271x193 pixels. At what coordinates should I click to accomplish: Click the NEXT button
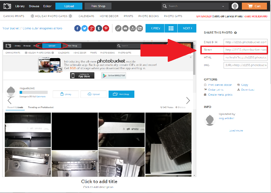[x=187, y=28]
